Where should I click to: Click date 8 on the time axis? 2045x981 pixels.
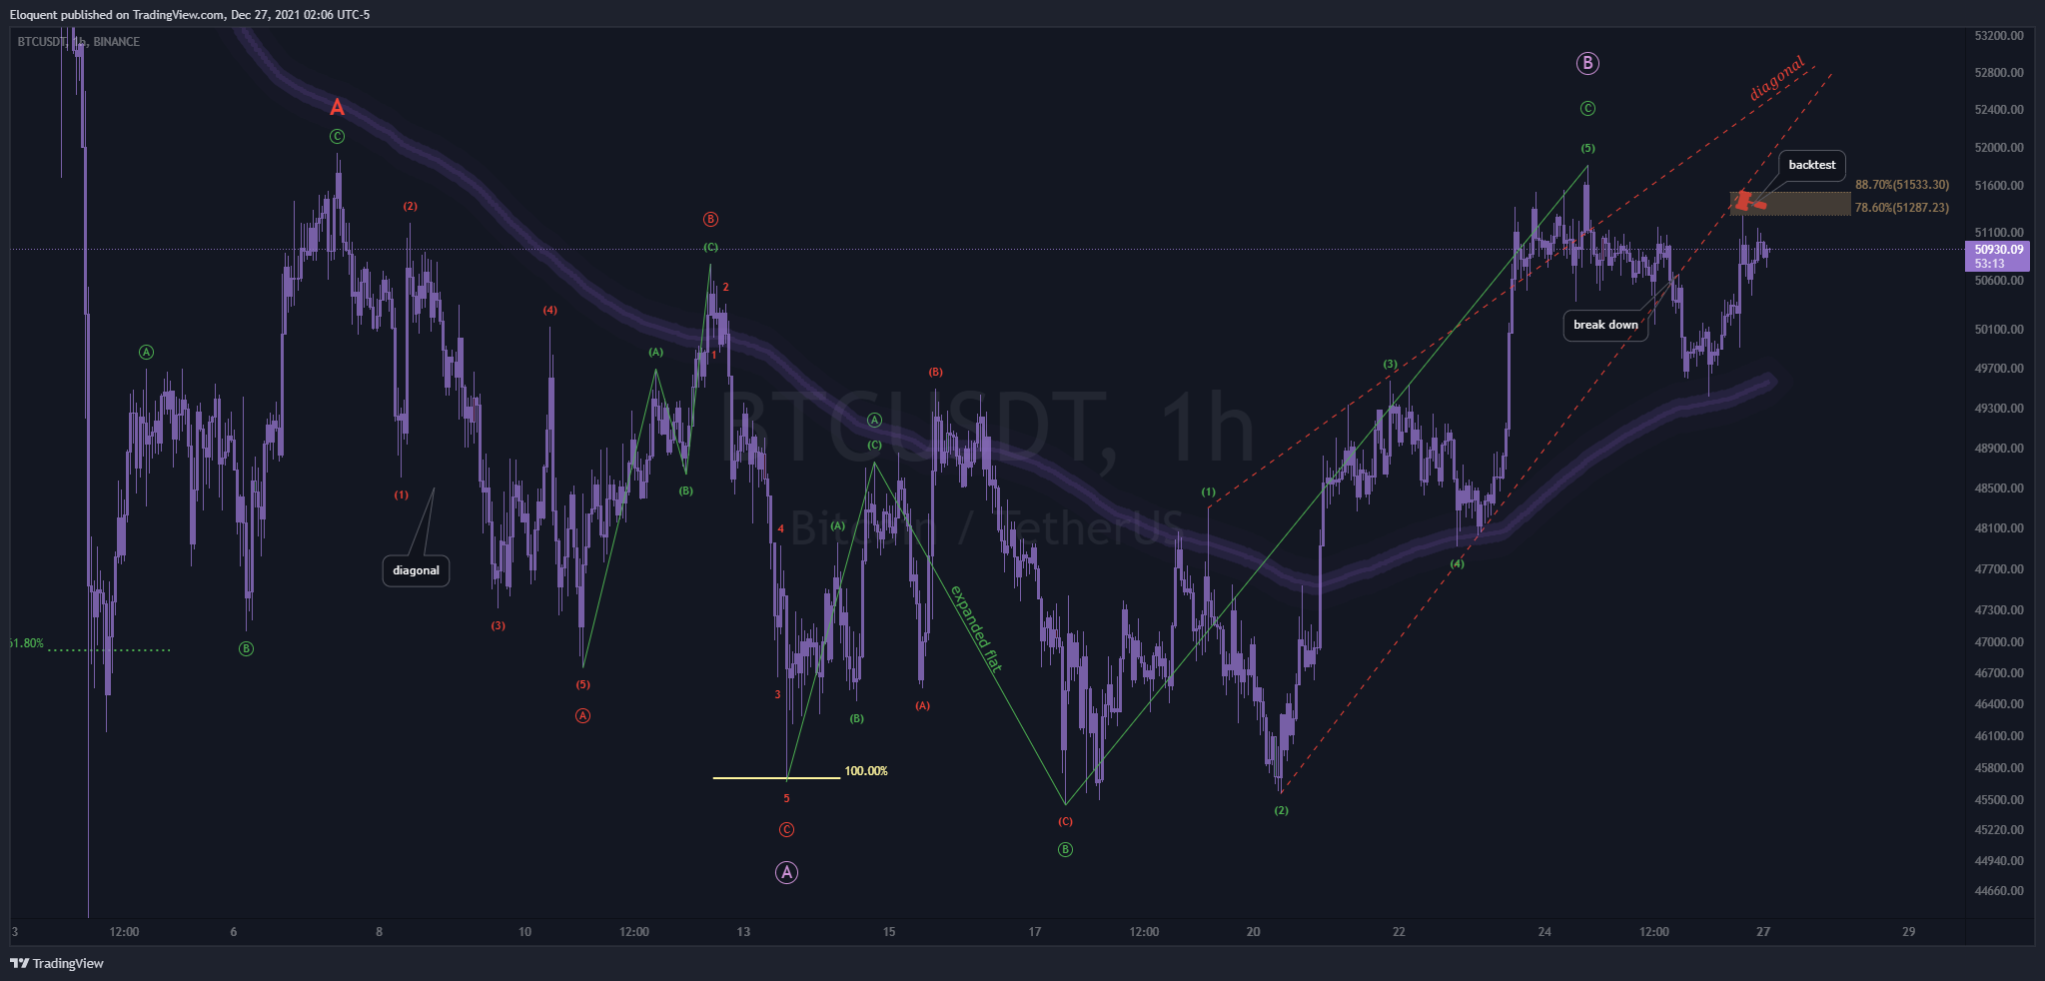point(379,932)
